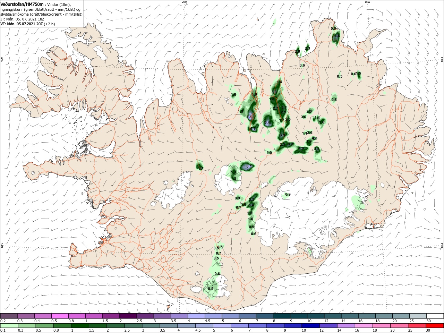This screenshot has height=333, width=444.
Task: Select the 5.4 rainfall label
Action: 267,123
